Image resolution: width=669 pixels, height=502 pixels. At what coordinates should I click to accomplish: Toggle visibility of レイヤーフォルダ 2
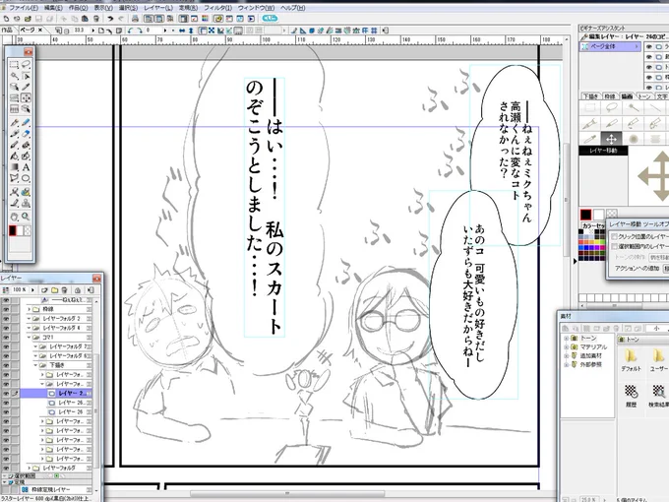pos(6,319)
